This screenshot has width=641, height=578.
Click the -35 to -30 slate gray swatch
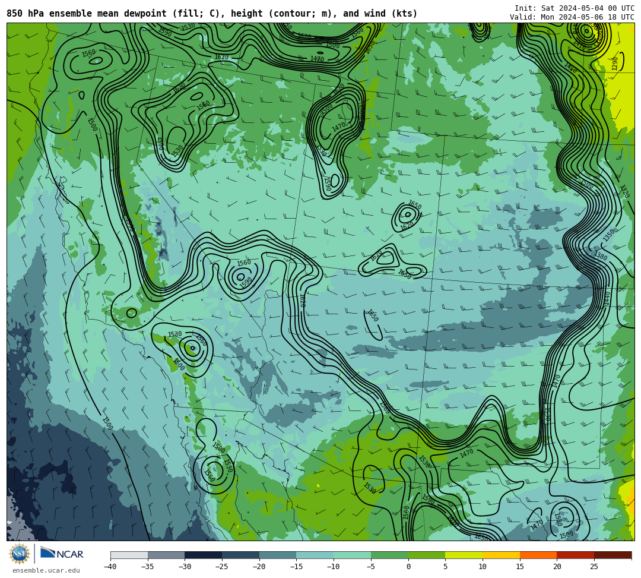pyautogui.click(x=166, y=555)
